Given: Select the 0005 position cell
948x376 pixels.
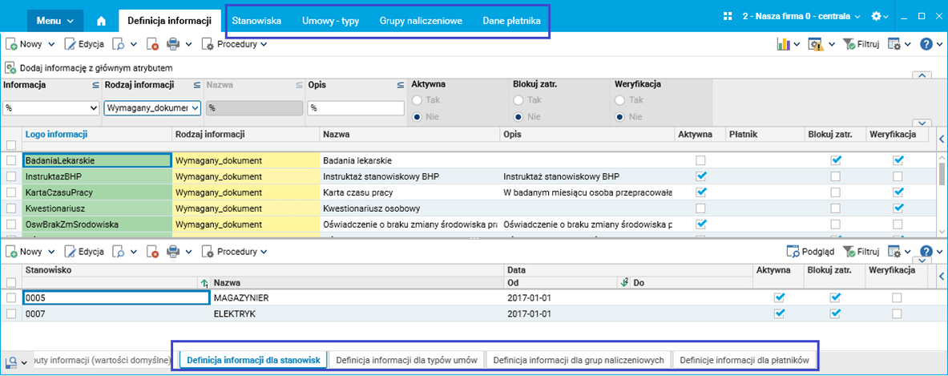Looking at the screenshot, I should pyautogui.click(x=115, y=297).
